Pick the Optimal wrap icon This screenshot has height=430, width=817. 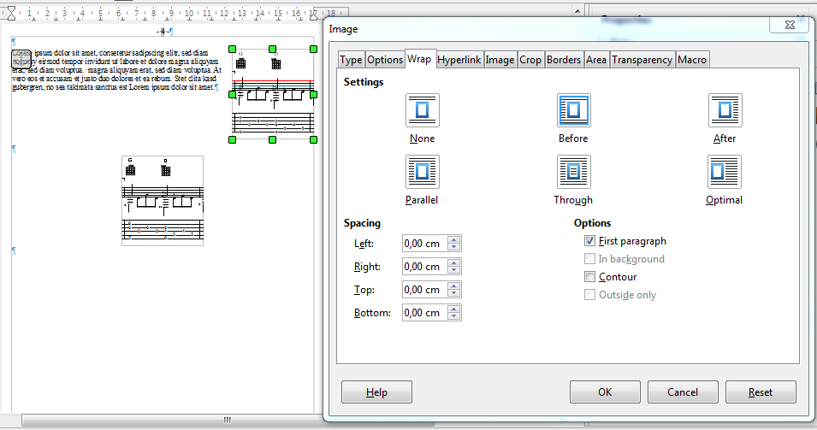click(725, 172)
